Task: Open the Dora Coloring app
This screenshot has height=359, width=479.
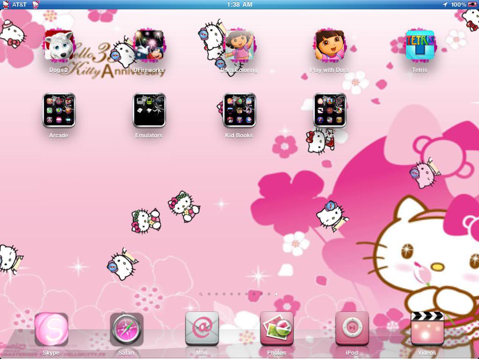Action: point(239,45)
